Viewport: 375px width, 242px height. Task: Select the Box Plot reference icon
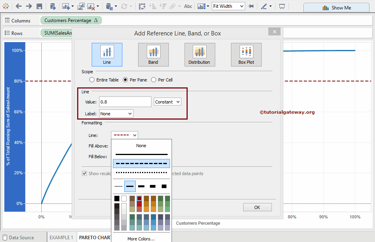point(246,54)
